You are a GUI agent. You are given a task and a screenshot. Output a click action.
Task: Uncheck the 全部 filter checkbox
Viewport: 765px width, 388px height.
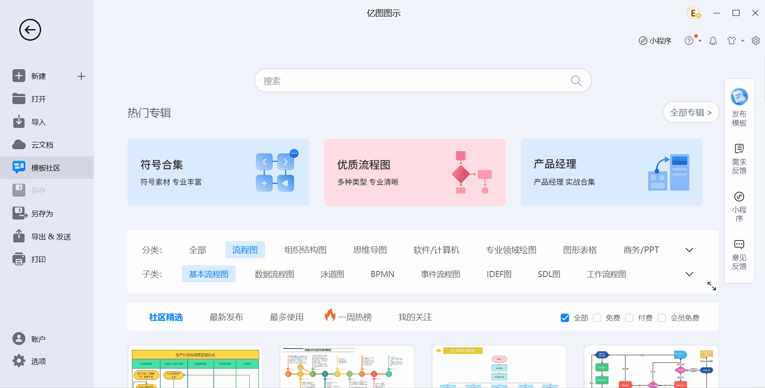[565, 318]
